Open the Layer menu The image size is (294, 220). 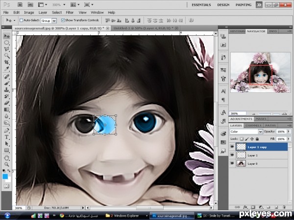[43, 13]
